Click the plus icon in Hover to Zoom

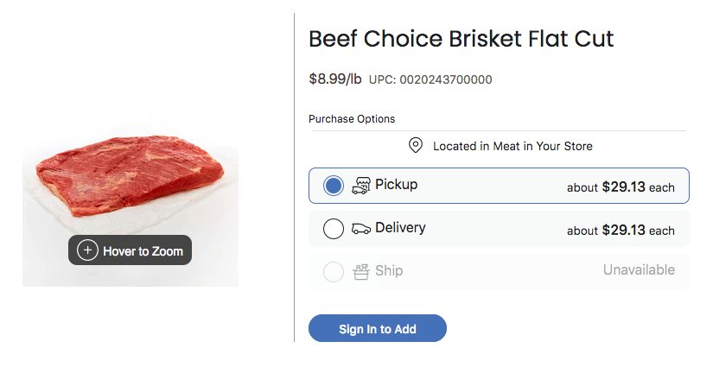coord(87,250)
